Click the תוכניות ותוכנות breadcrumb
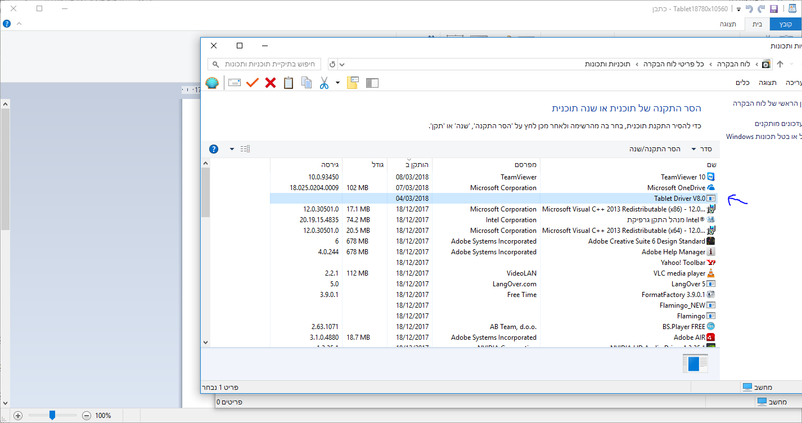This screenshot has height=423, width=802. coord(607,64)
